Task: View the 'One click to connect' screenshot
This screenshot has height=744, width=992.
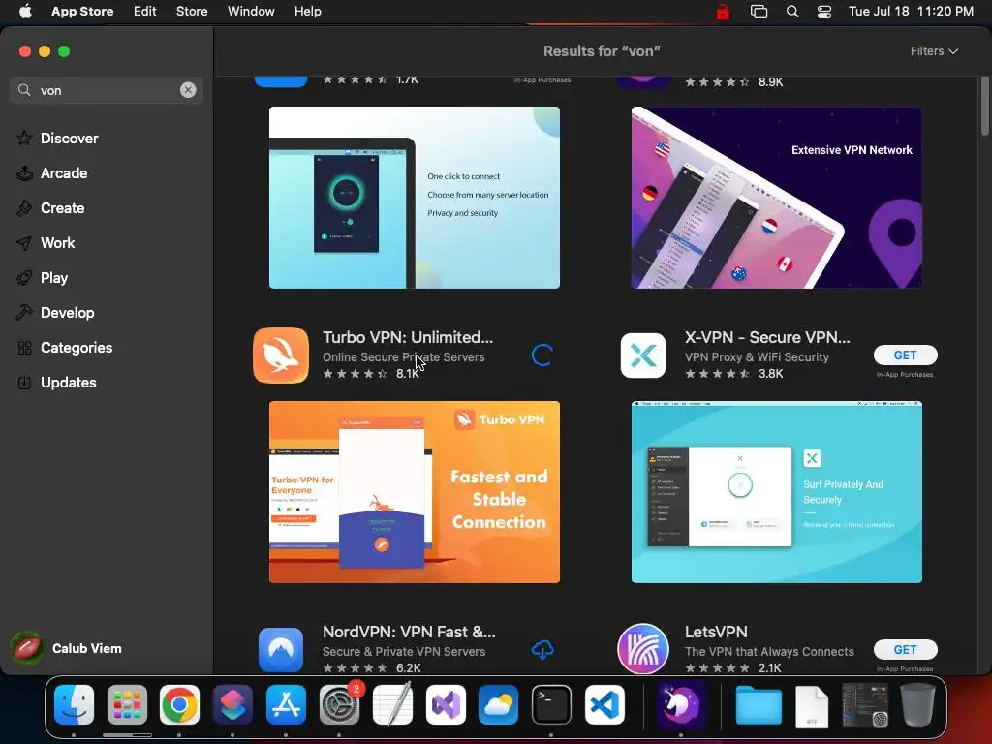Action: 415,198
